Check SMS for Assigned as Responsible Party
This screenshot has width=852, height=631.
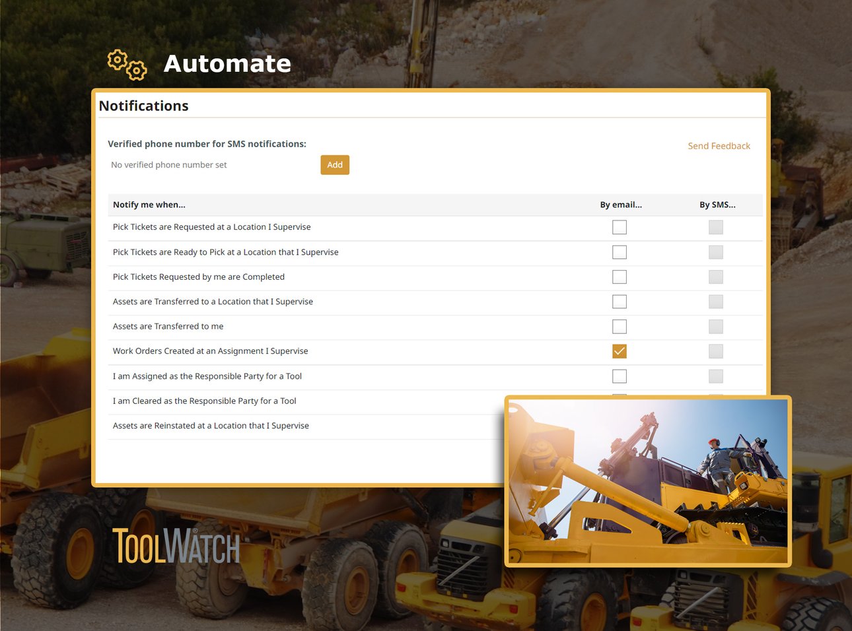[716, 376]
